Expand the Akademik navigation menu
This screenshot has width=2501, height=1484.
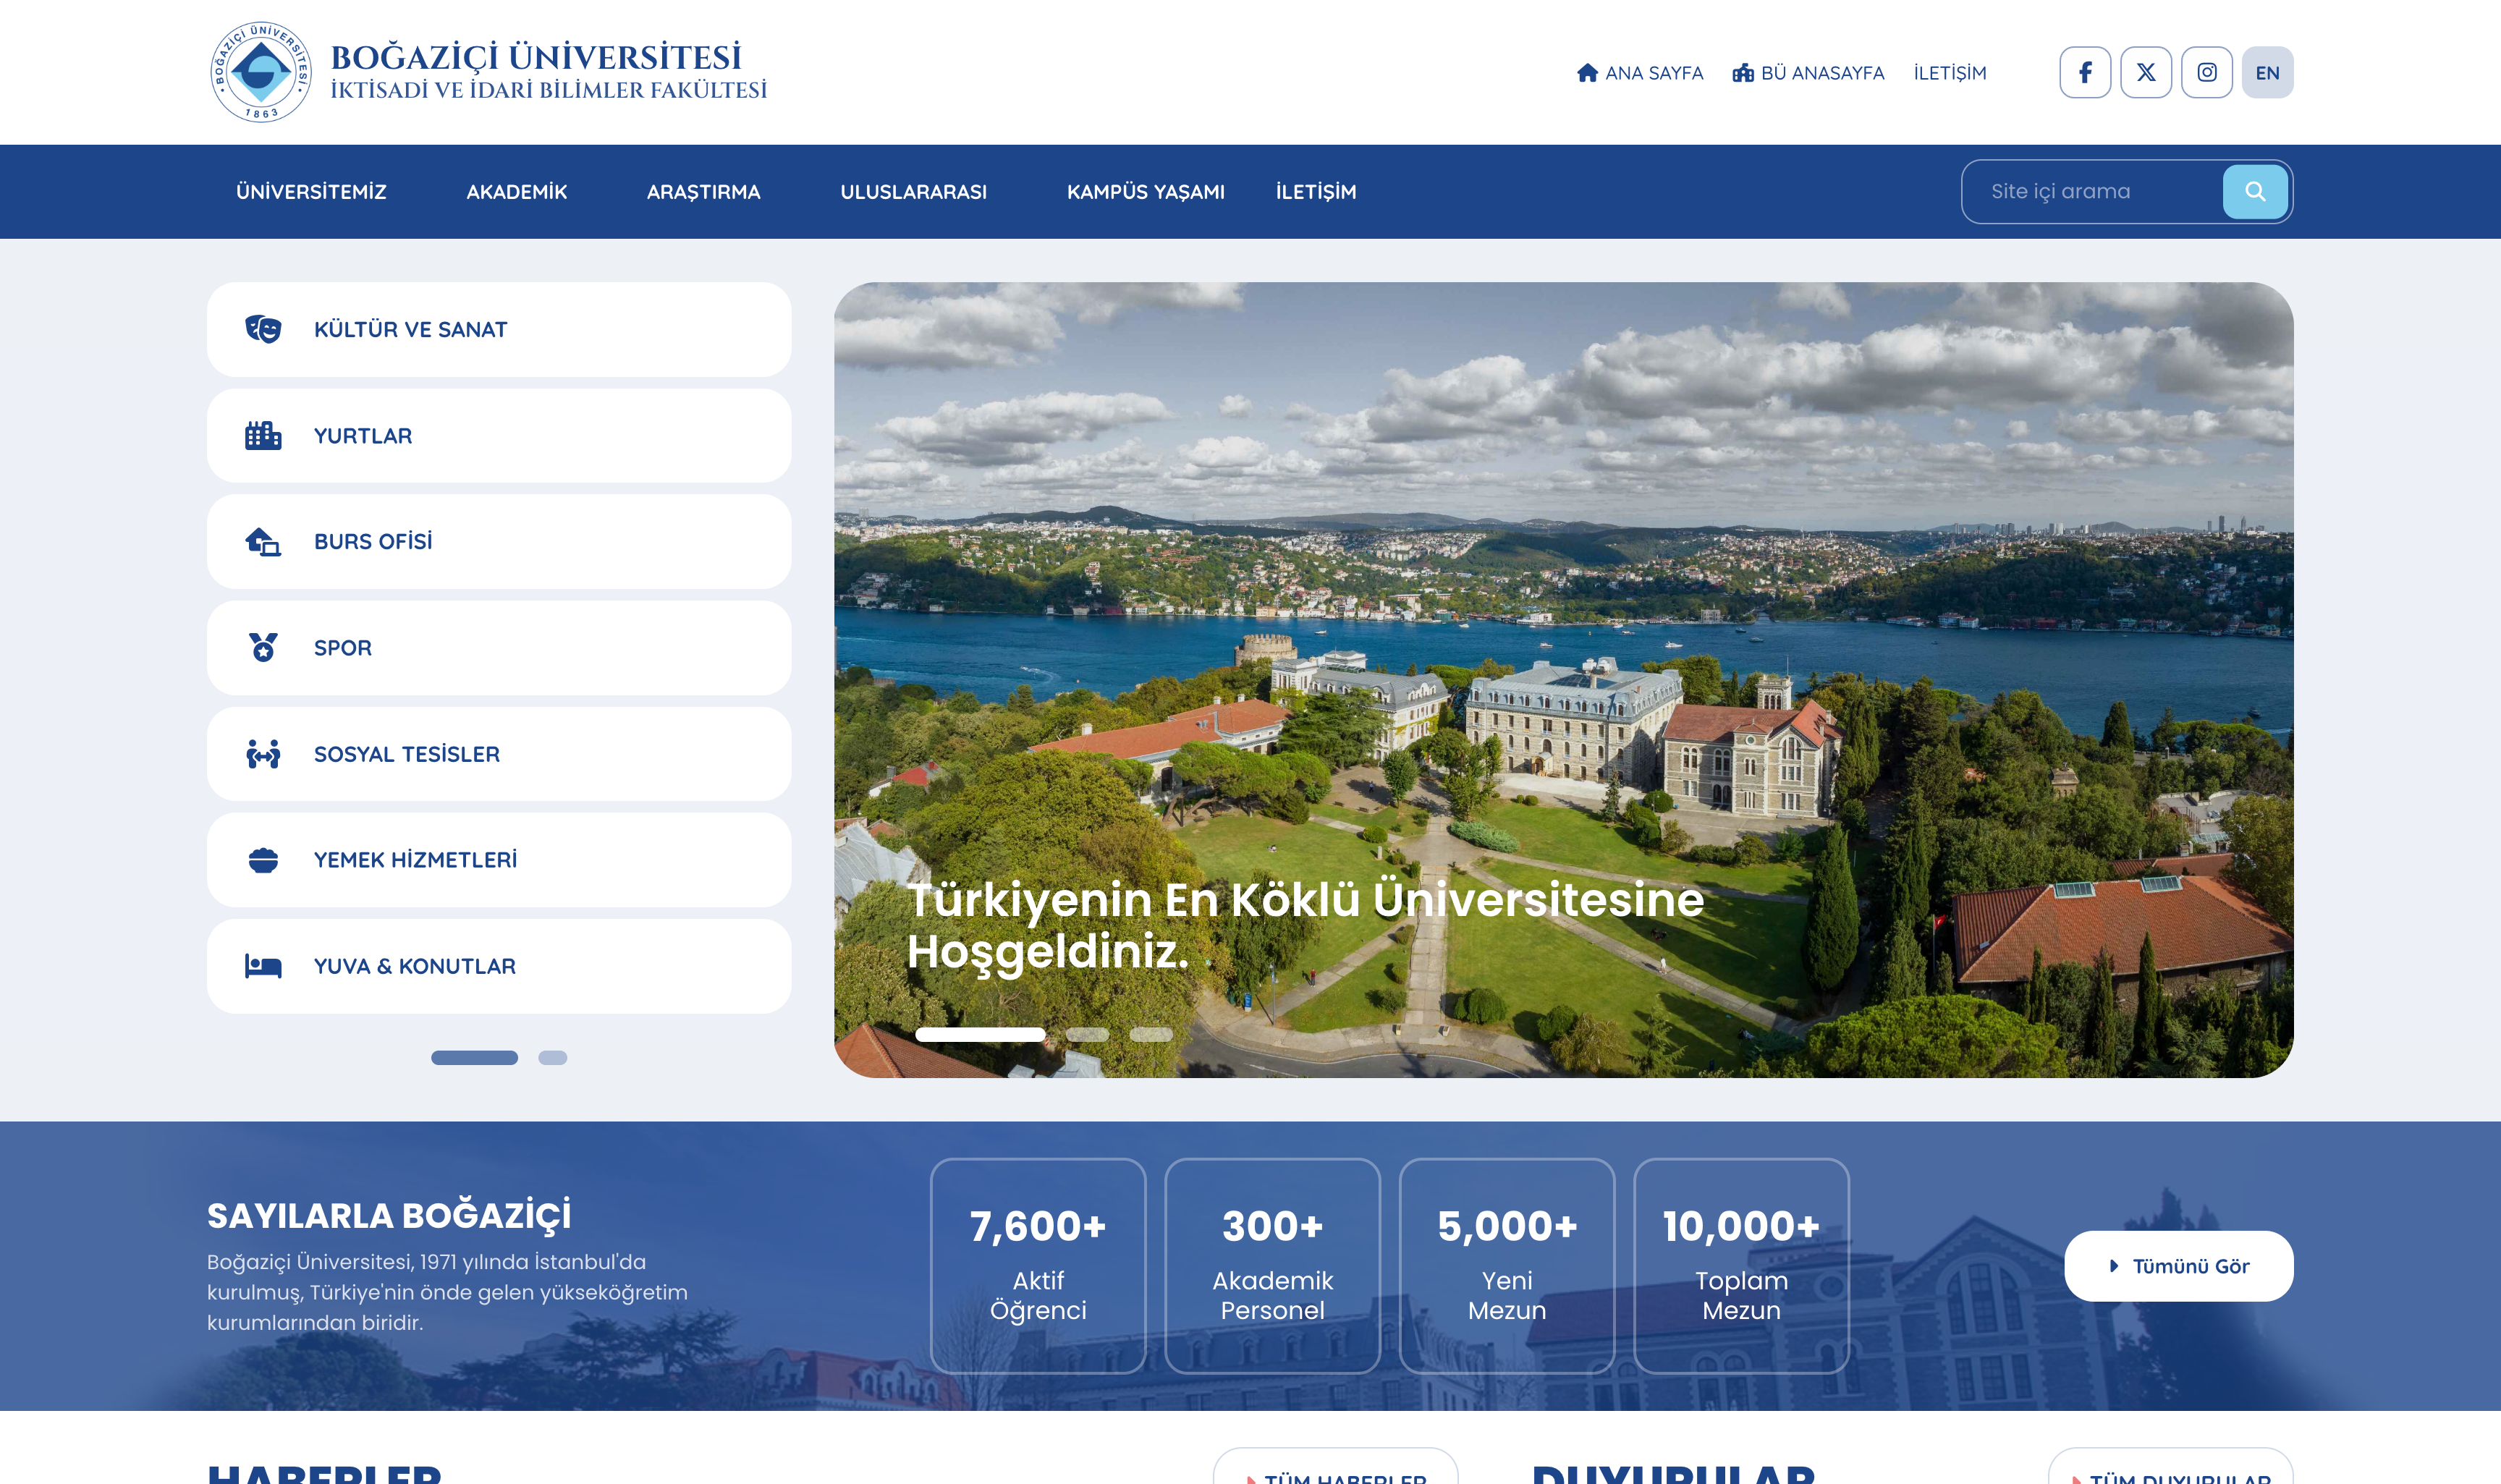tap(516, 192)
